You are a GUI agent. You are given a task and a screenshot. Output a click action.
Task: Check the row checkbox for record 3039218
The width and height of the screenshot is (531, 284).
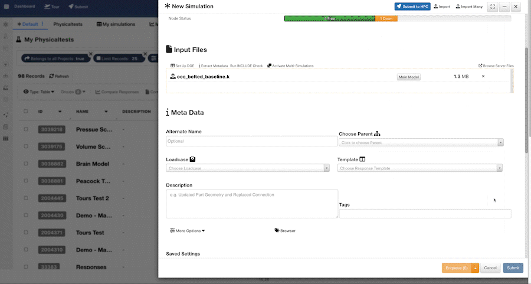tap(26, 129)
